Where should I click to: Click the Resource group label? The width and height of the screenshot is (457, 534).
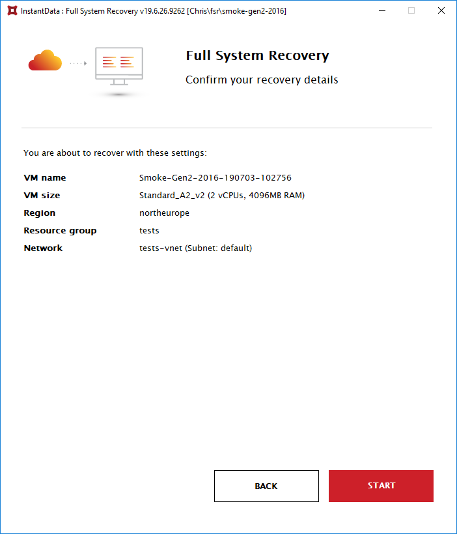[60, 231]
